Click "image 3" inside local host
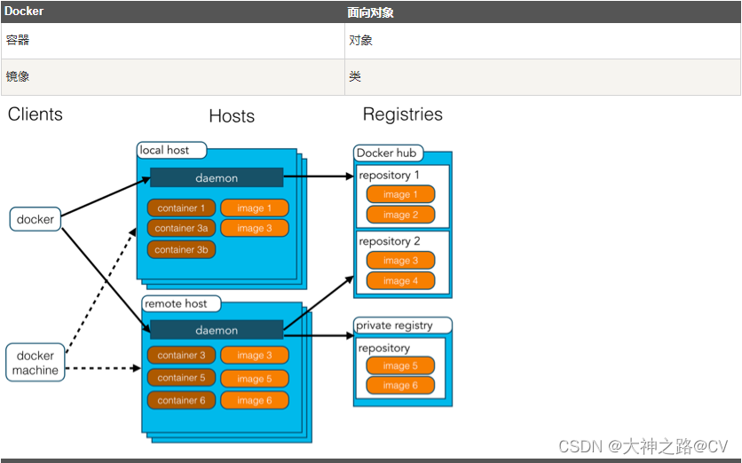 coord(255,229)
